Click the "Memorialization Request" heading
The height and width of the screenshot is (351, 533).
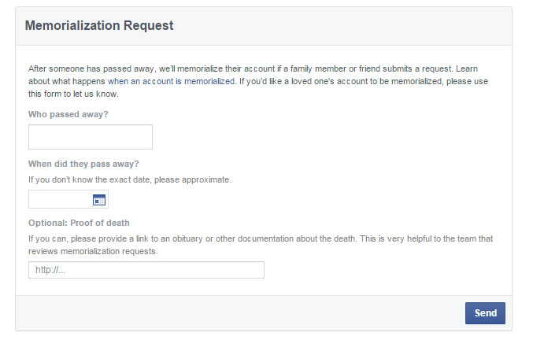click(x=99, y=26)
